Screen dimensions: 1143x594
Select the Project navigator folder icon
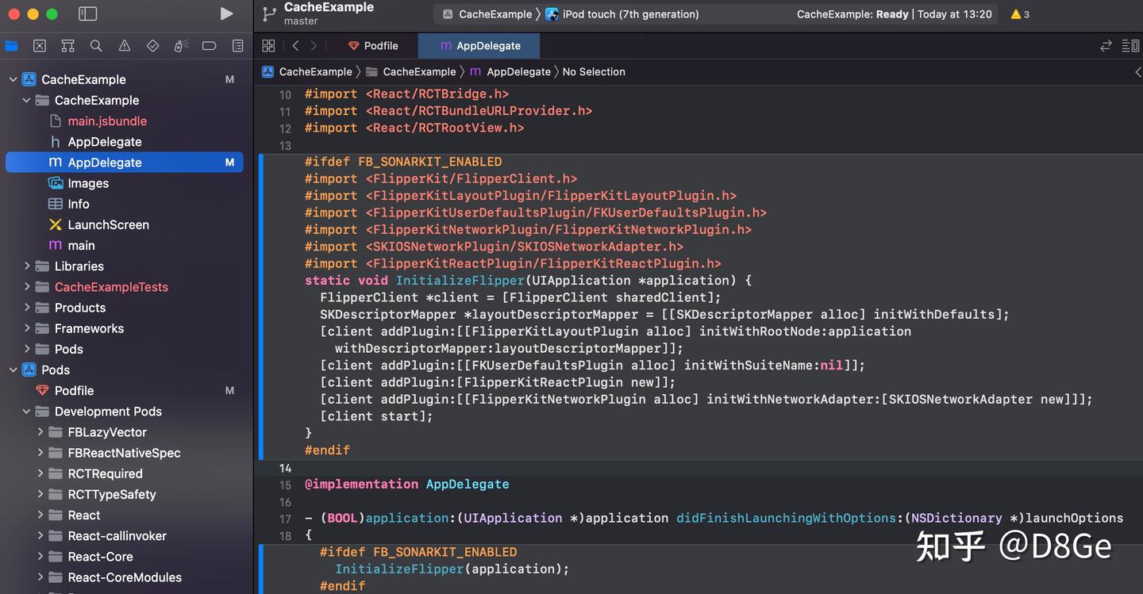(11, 45)
